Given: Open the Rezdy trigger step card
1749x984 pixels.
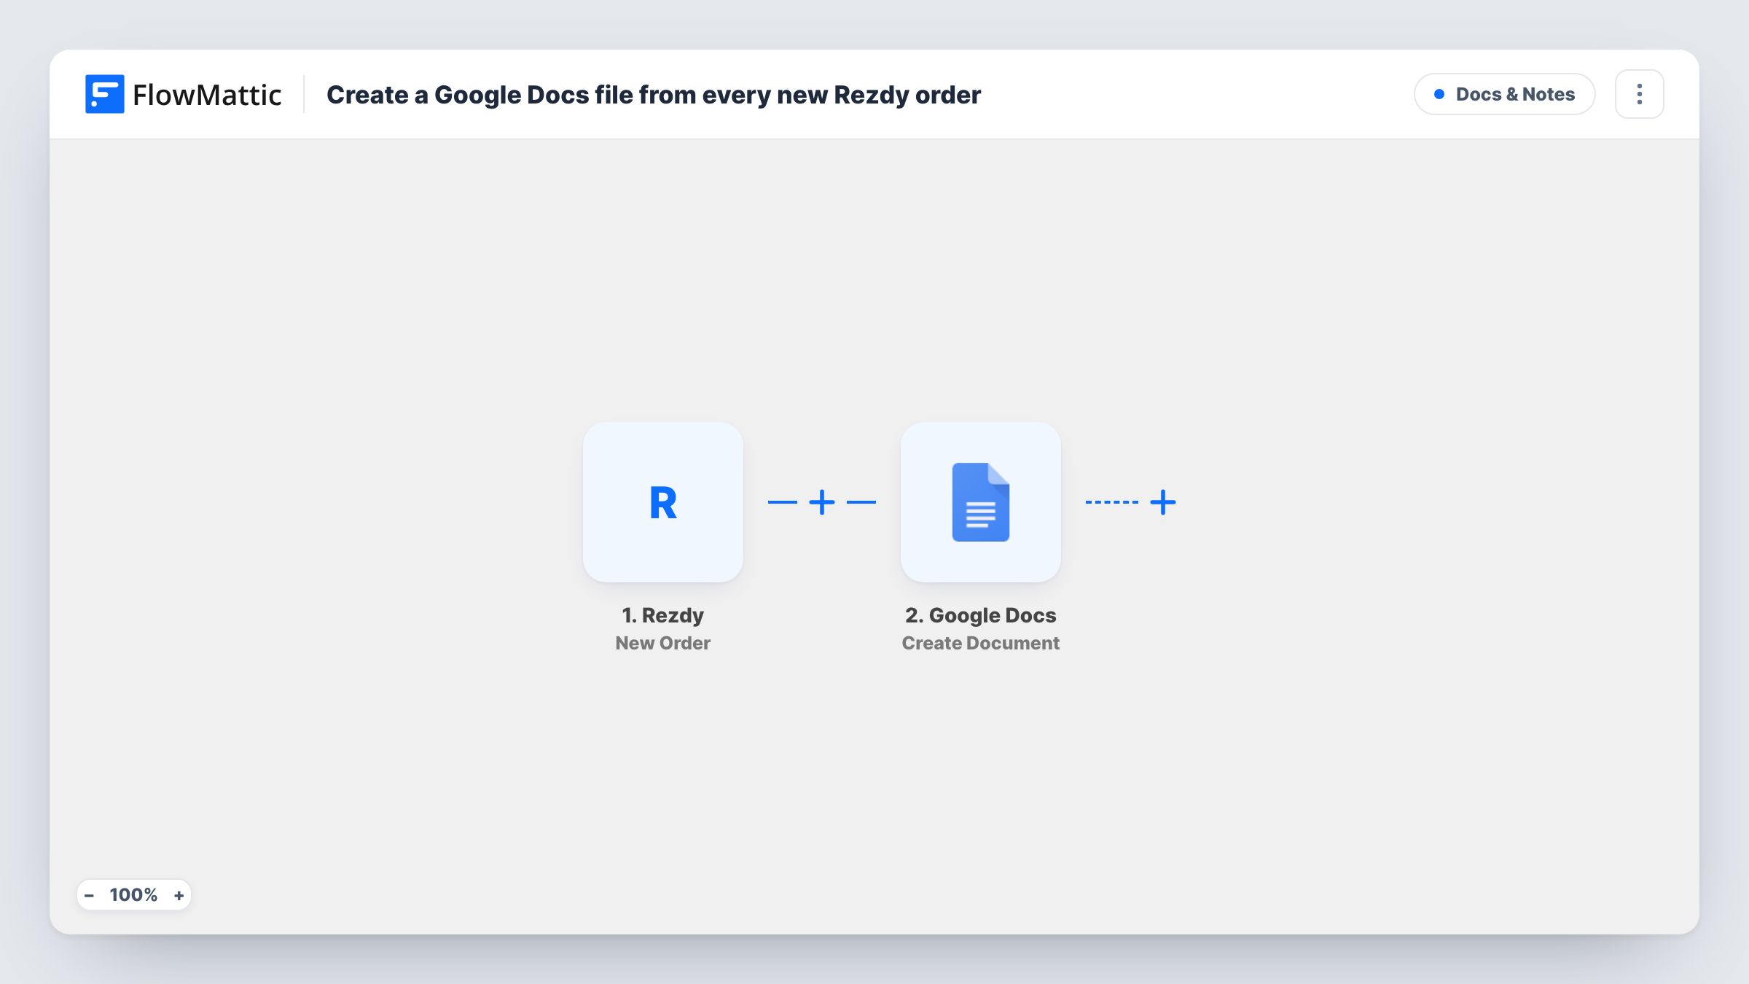Looking at the screenshot, I should (x=662, y=502).
